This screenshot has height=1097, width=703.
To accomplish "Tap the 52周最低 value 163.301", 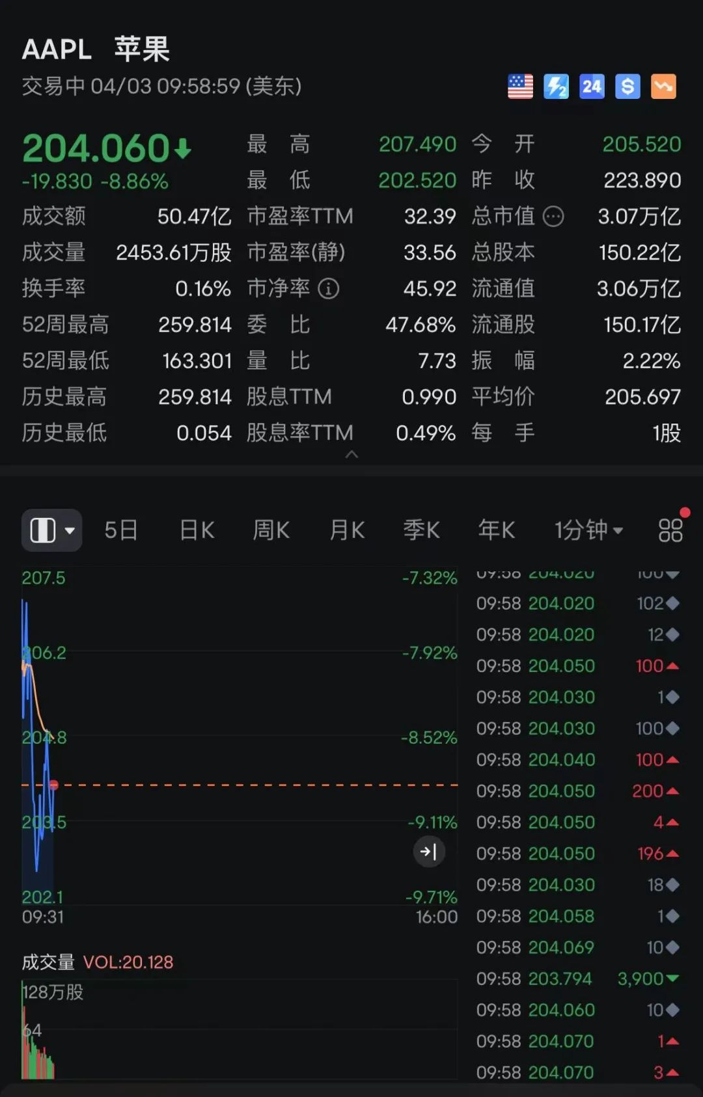I will 197,360.
